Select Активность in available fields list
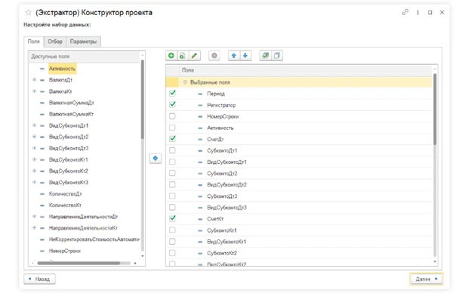This screenshot has height=293, width=471. click(x=62, y=69)
